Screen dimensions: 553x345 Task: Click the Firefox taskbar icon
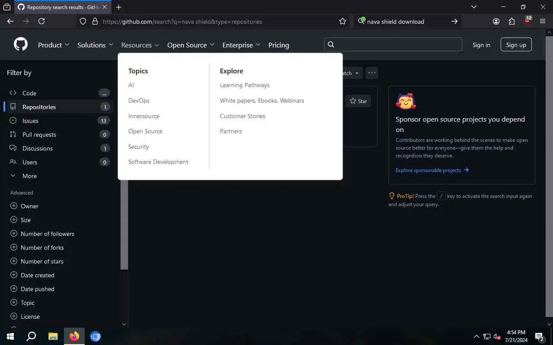point(74,336)
